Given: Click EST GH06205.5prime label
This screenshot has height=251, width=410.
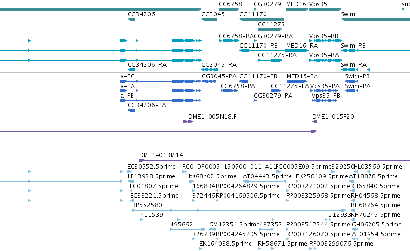Looking at the screenshot, I should tap(377, 225).
